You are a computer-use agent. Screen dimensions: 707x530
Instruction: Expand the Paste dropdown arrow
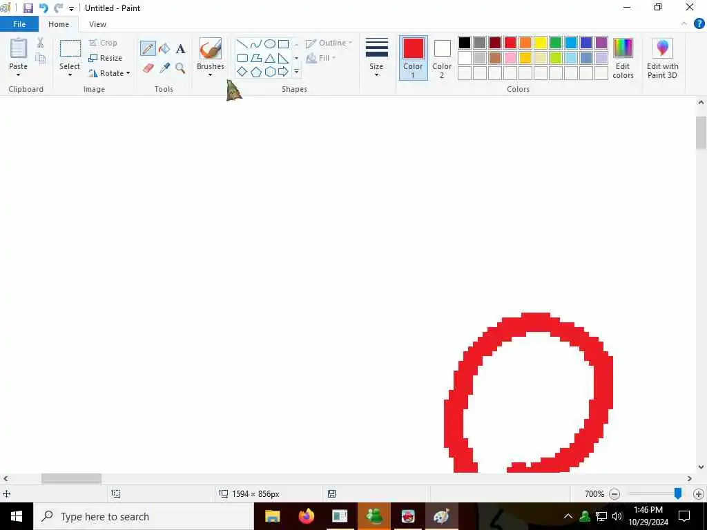tap(18, 75)
